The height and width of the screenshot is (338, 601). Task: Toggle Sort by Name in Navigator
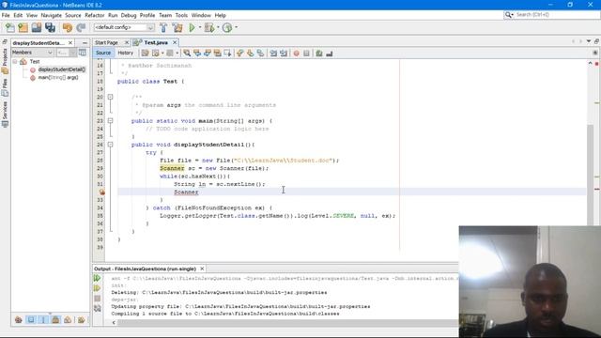(82, 319)
